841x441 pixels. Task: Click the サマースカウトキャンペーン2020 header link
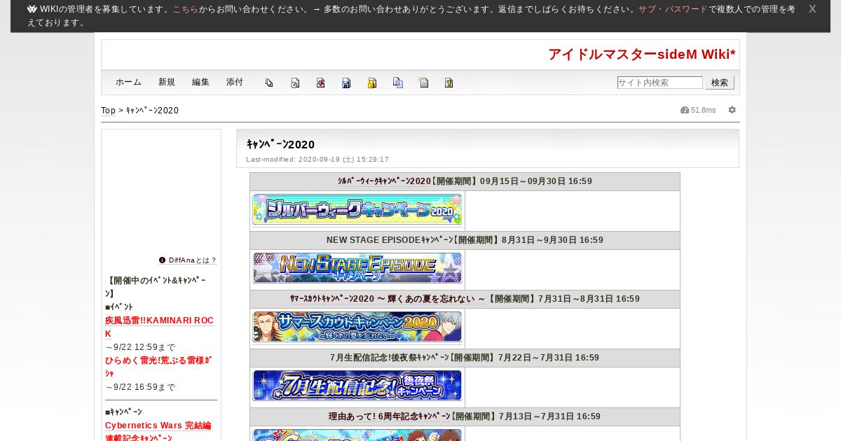[388, 299]
